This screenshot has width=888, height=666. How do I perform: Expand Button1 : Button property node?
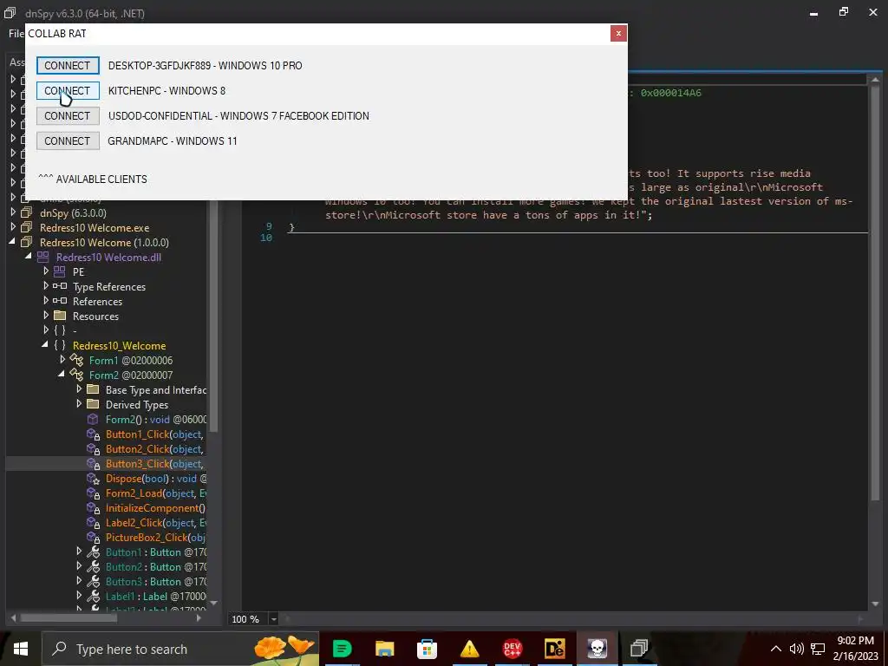point(79,552)
